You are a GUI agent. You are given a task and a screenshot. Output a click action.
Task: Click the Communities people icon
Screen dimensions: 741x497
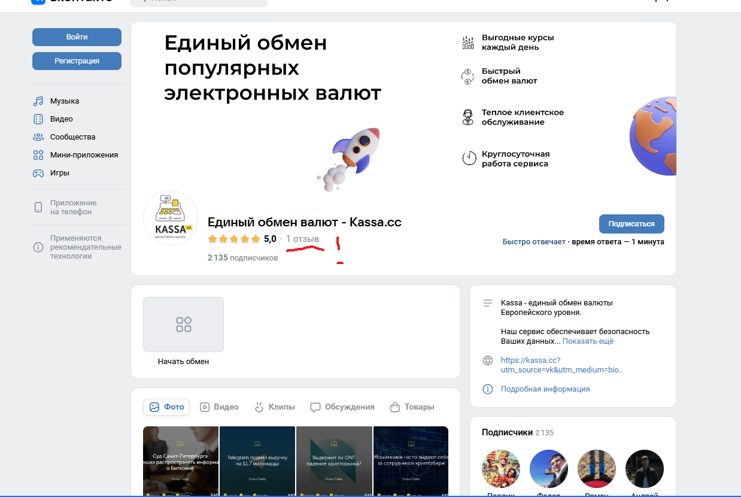[x=38, y=137]
